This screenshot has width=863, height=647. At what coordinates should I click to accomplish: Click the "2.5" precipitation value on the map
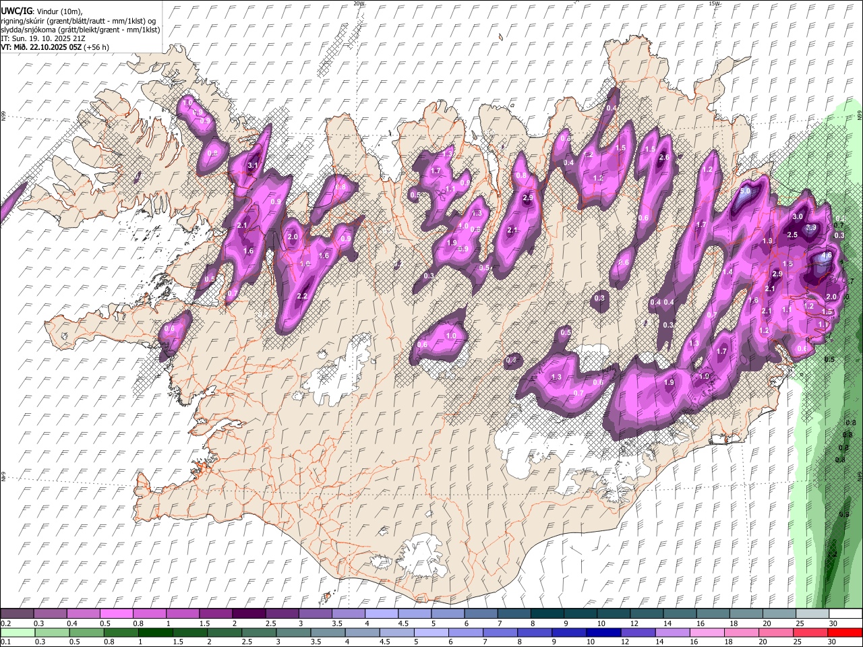pos(792,235)
